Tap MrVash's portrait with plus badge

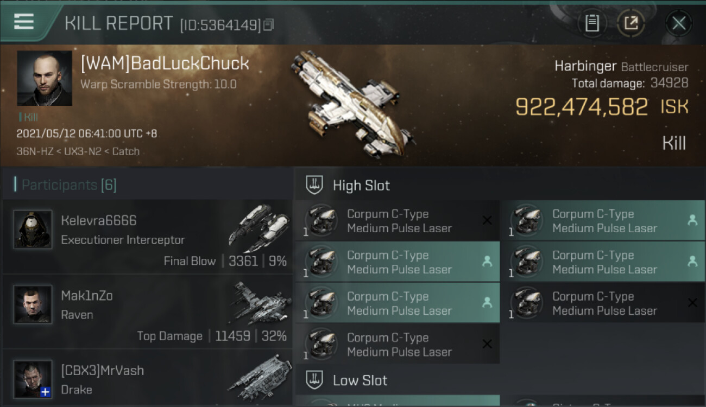(33, 379)
